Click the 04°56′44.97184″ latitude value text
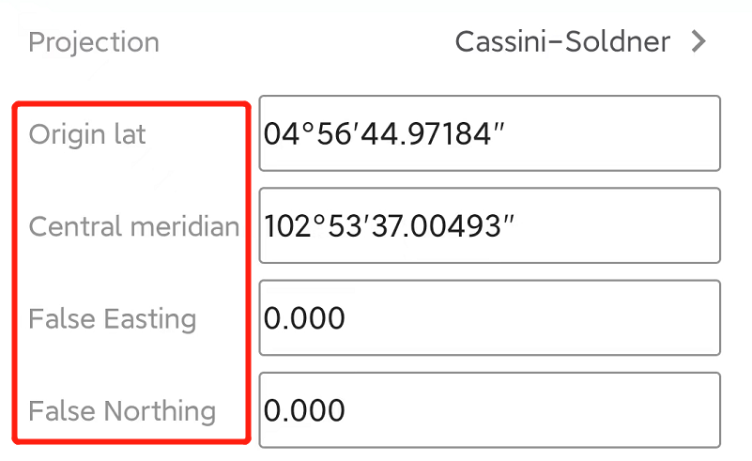The image size is (752, 461). [385, 134]
